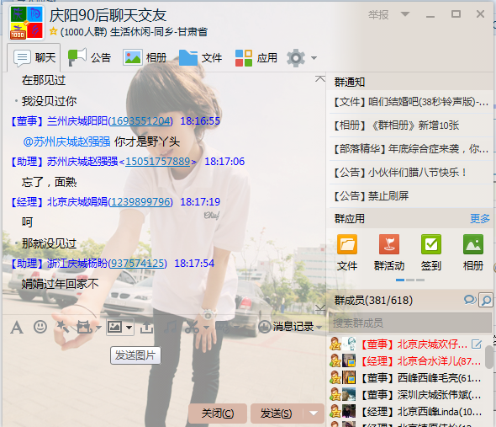This screenshot has width=496, height=427.
Task: Click the send image icon
Action: tap(114, 327)
